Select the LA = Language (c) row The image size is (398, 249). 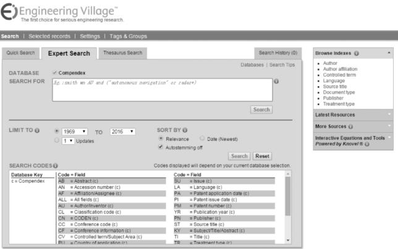point(224,187)
